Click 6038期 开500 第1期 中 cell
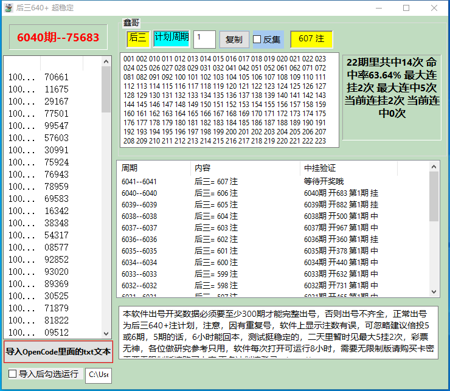The height and width of the screenshot is (391, 450). pos(341,216)
